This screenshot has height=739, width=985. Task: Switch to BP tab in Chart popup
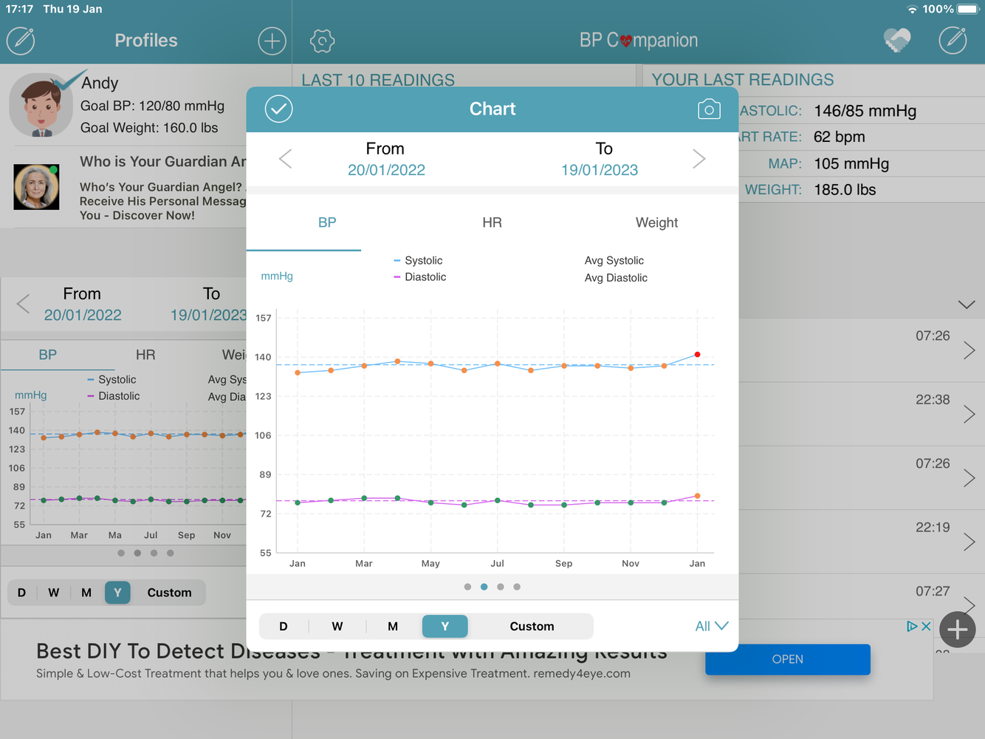coord(327,222)
